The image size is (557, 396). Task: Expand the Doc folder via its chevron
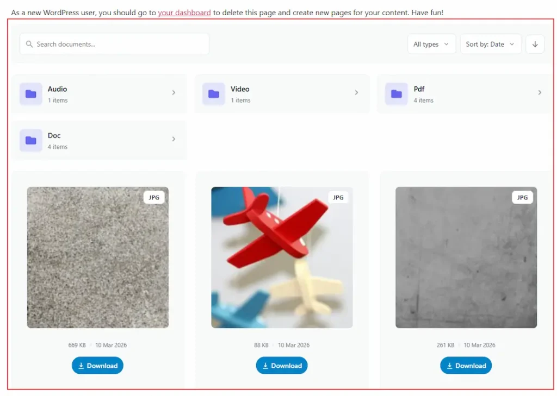coord(174,140)
